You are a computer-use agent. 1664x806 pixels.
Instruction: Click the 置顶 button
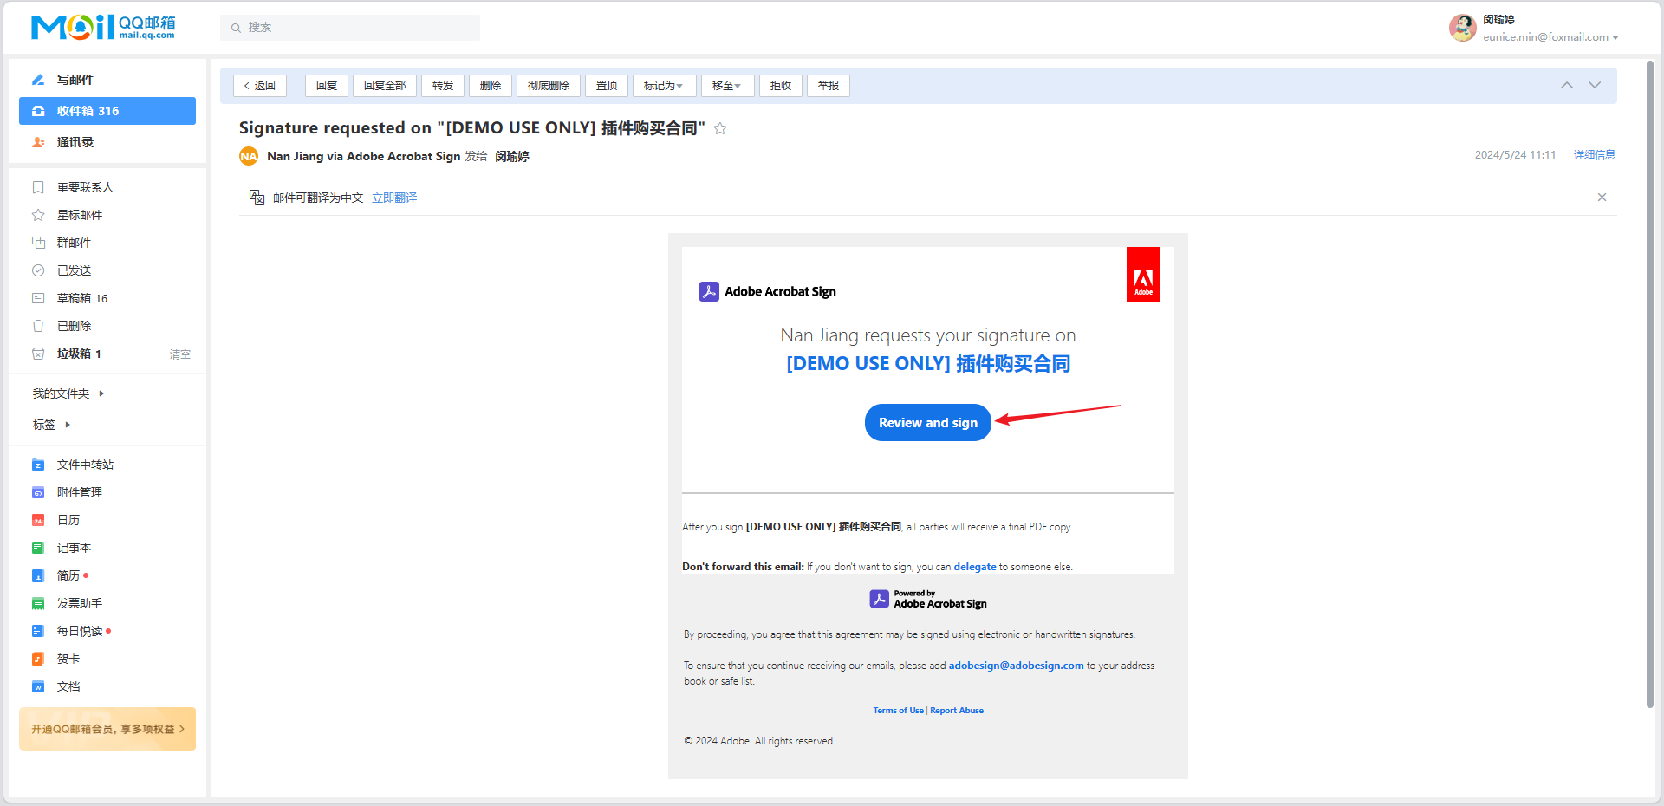click(x=607, y=86)
